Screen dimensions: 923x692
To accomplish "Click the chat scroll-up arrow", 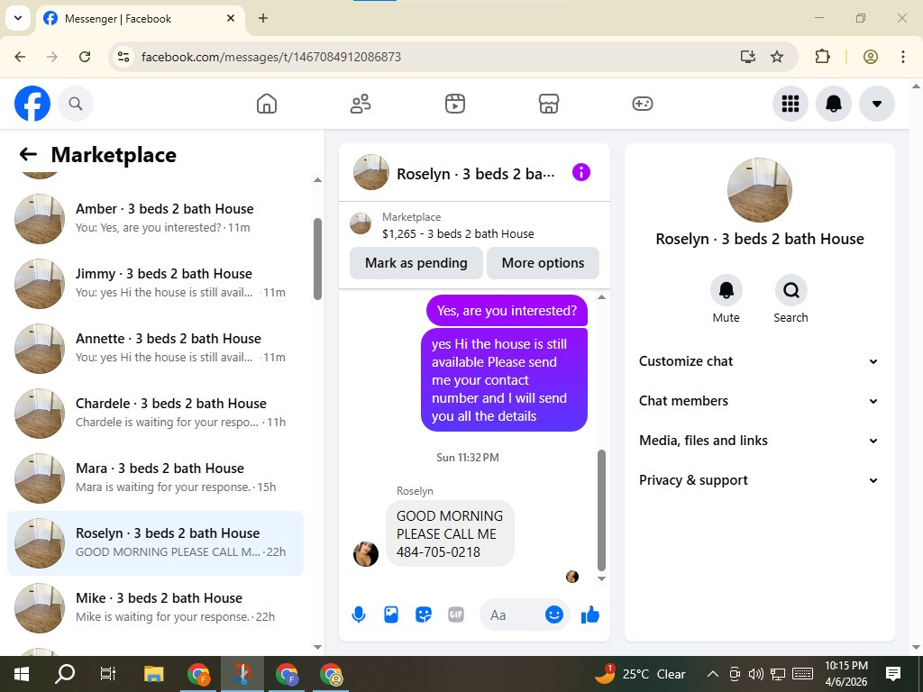I will 601,297.
